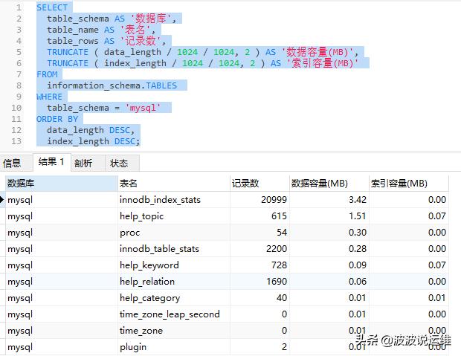Image resolution: width=461 pixels, height=356 pixels.
Task: Click the 'mysql' string literal in editor
Action: [x=144, y=108]
